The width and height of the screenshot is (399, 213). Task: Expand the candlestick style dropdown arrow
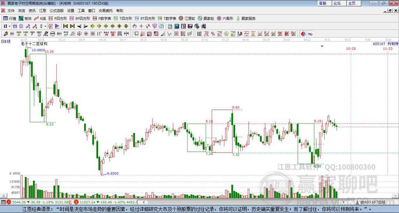(x=45, y=26)
